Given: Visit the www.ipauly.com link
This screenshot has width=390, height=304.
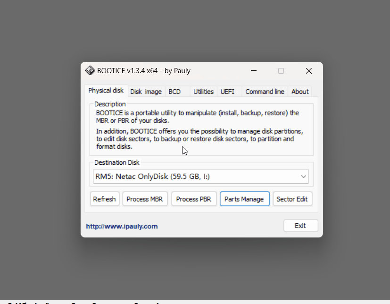Looking at the screenshot, I should pos(122,226).
